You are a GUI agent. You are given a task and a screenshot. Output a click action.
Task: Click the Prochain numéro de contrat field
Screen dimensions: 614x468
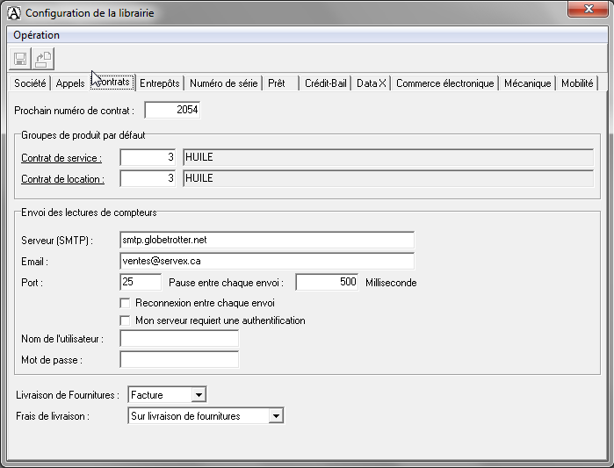(172, 111)
